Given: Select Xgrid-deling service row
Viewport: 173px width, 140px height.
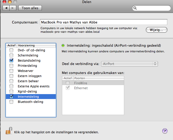Looking at the screenshot, I should pos(27,92).
